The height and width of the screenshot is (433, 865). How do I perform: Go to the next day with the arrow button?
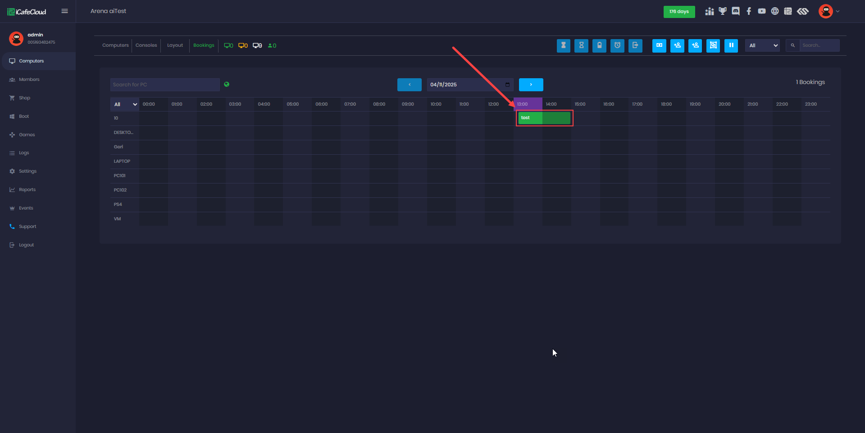(531, 85)
